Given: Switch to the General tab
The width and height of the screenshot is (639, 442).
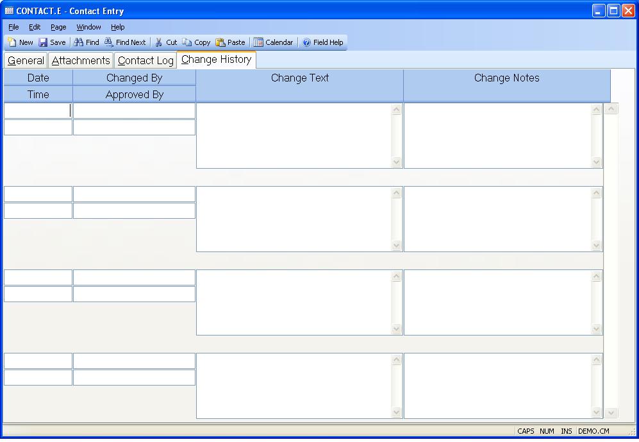Looking at the screenshot, I should (x=26, y=61).
